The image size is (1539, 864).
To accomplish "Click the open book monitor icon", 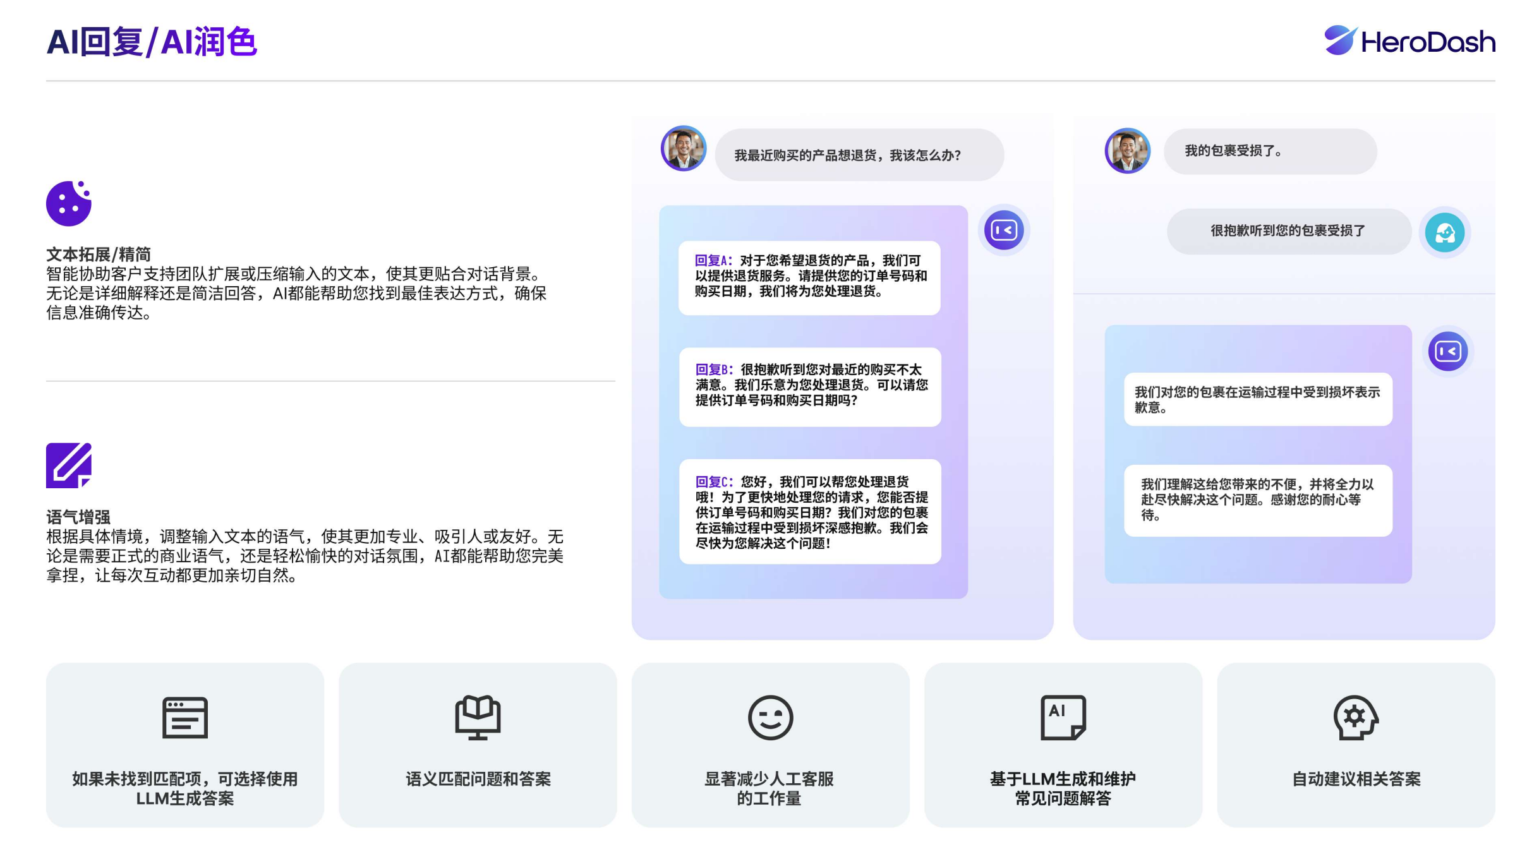I will tap(478, 717).
